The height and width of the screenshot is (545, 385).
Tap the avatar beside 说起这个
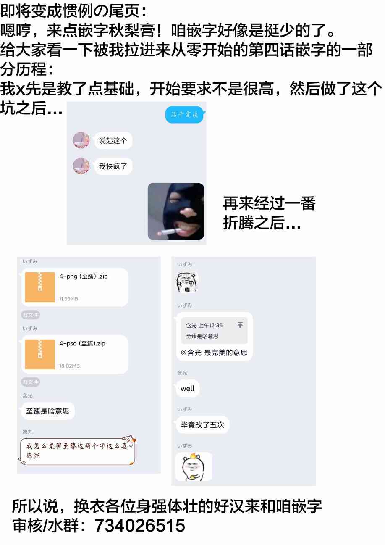point(81,140)
